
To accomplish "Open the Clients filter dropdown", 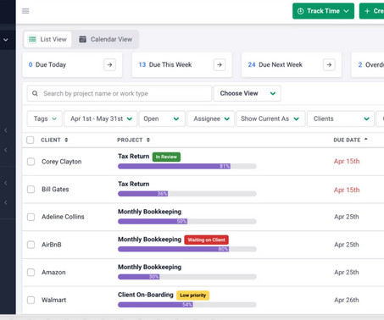I will pyautogui.click(x=341, y=119).
